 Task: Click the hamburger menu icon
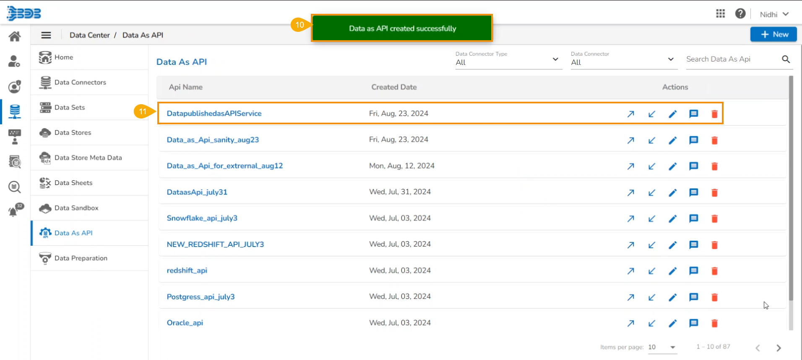[46, 35]
